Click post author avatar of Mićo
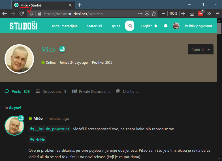 [x=14, y=126]
